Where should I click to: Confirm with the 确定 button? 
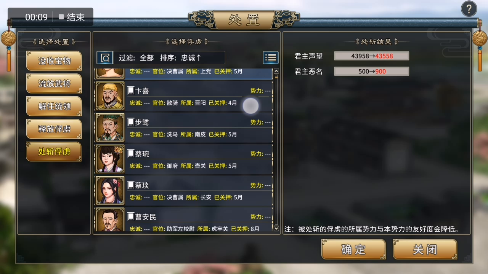click(x=353, y=250)
